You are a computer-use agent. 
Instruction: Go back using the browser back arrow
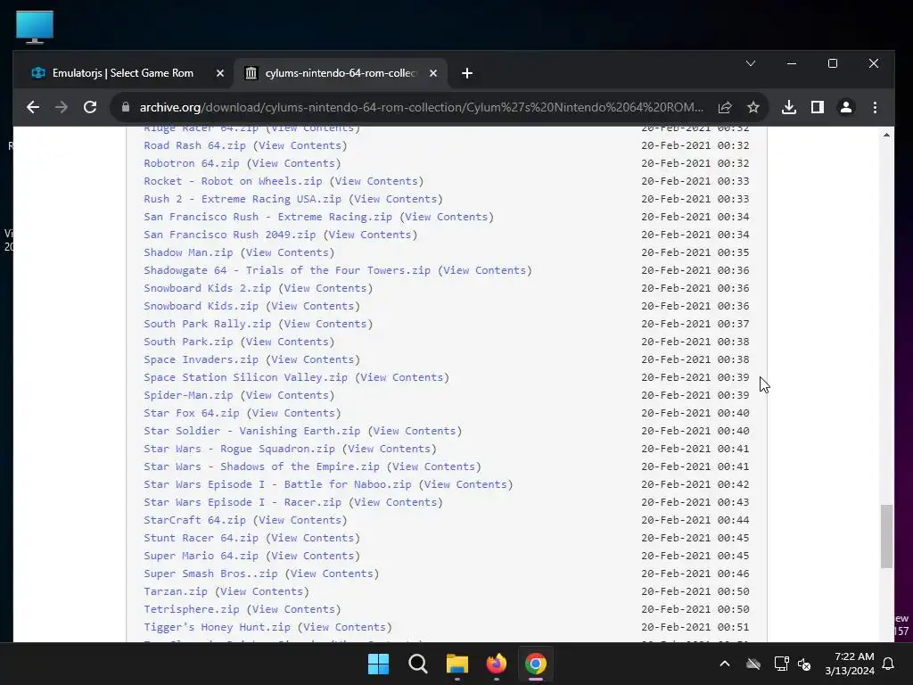point(33,107)
